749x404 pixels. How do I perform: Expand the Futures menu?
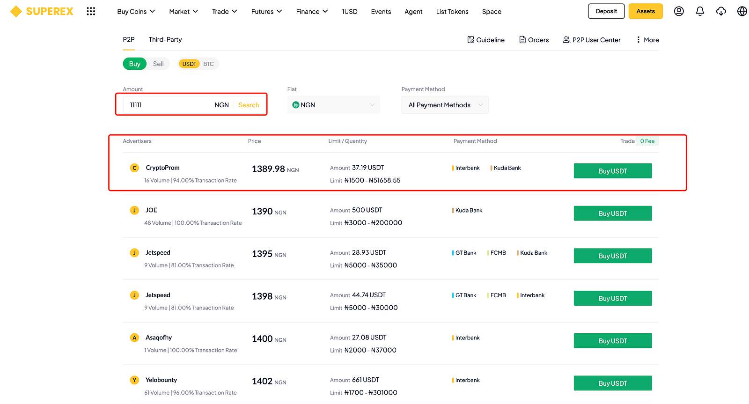[267, 11]
